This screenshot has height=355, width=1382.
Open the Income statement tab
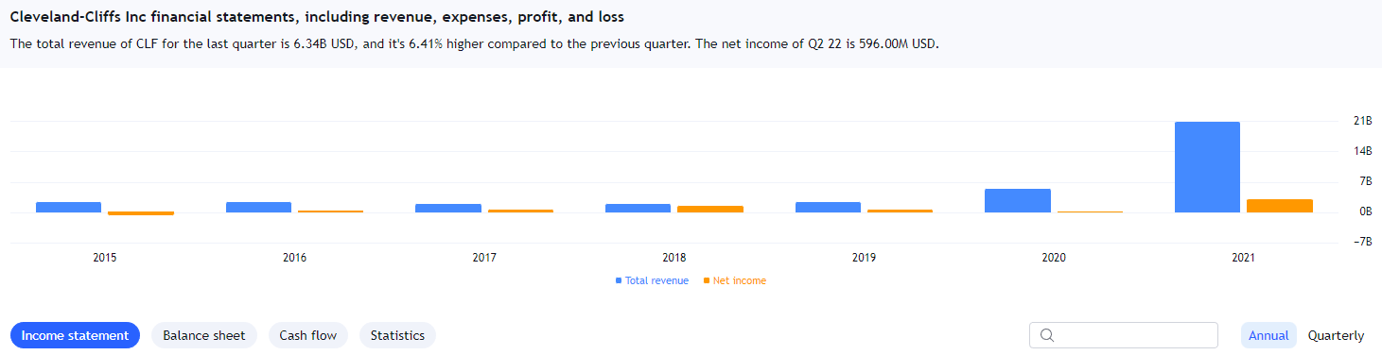(x=75, y=335)
